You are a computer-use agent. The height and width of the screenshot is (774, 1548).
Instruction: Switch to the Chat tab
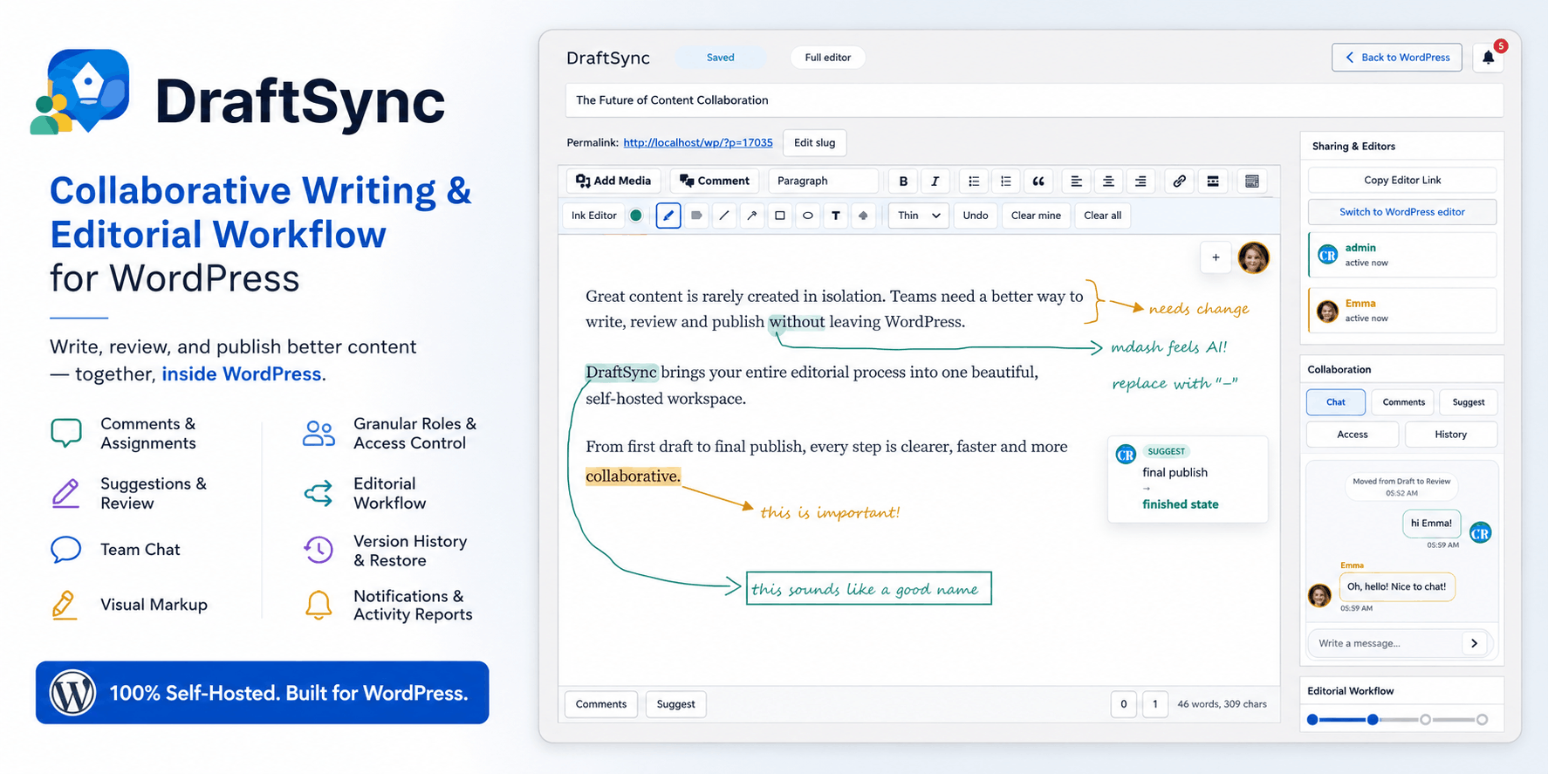pyautogui.click(x=1336, y=402)
